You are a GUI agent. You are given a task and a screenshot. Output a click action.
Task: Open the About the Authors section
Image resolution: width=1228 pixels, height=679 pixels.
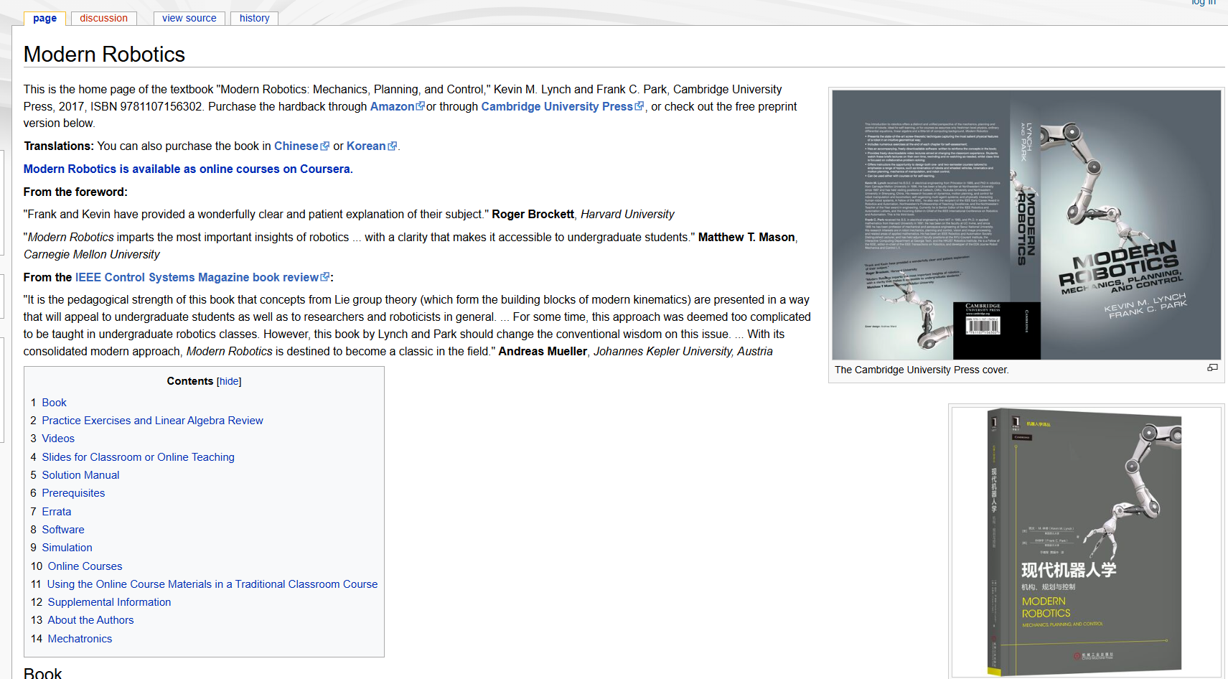pos(90,620)
